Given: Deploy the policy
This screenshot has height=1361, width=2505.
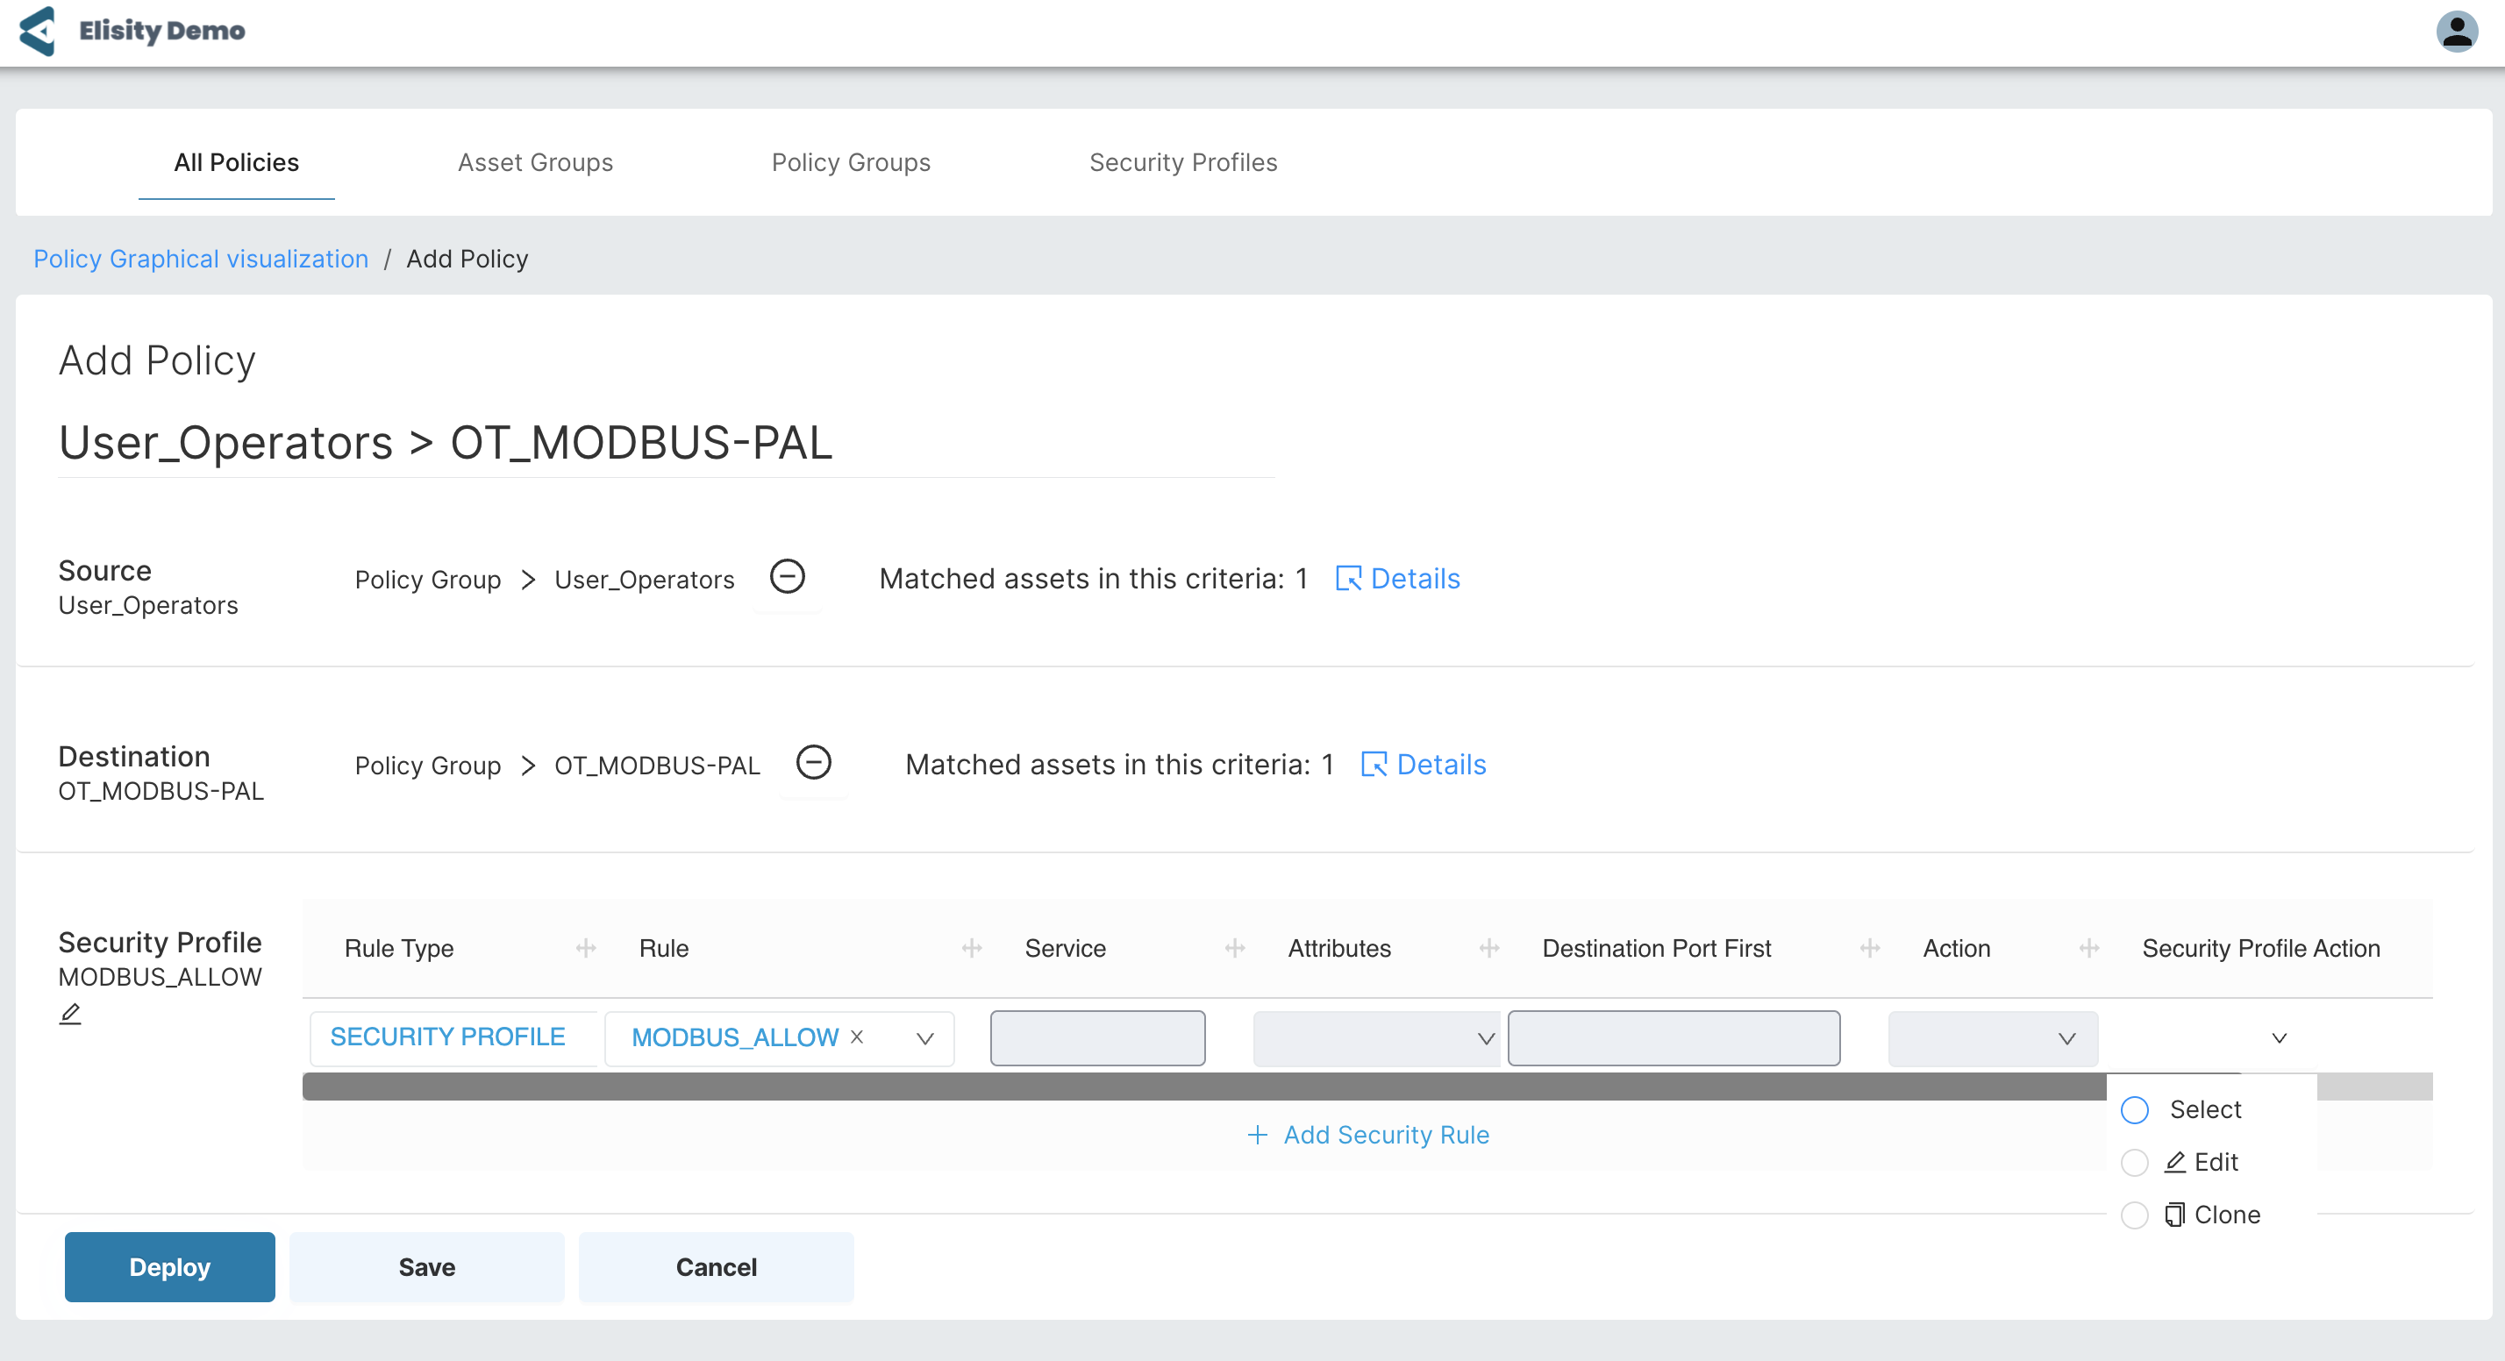Looking at the screenshot, I should pos(169,1266).
